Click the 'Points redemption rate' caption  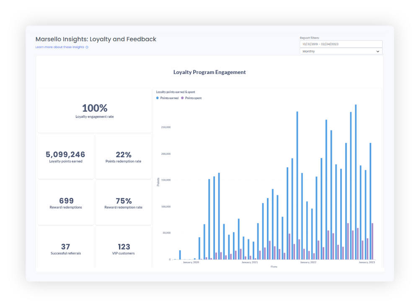tap(123, 161)
